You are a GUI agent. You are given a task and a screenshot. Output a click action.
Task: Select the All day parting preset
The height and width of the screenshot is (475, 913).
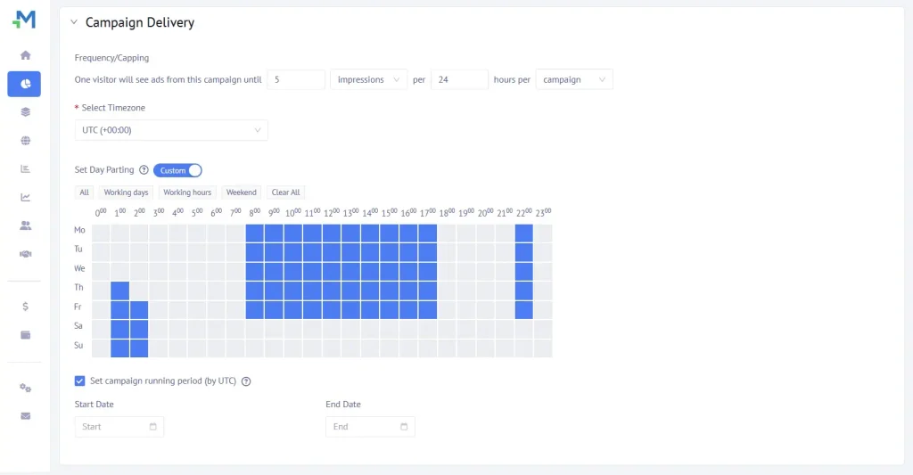point(85,192)
